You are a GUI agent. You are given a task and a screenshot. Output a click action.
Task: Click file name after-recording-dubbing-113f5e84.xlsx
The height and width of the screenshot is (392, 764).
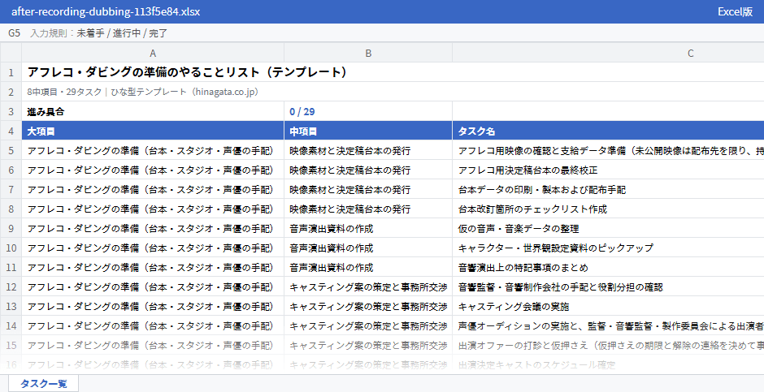[x=106, y=11]
